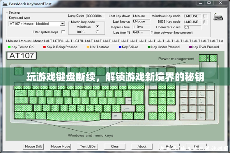
Task: Select the Windows match key code radio
Action: 97,26
